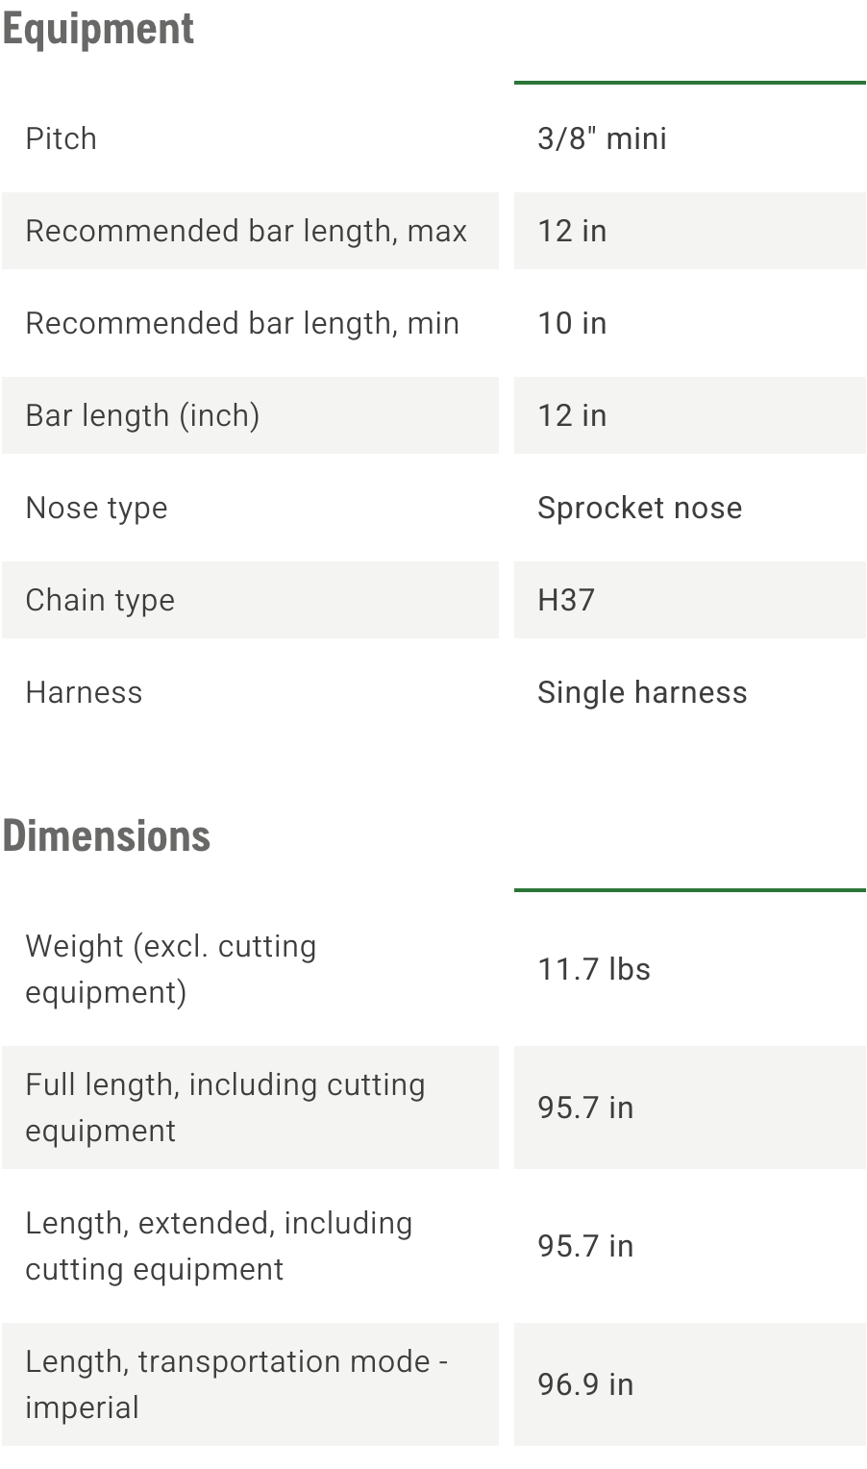The height and width of the screenshot is (1469, 867).
Task: Select the Single harness value
Action: pyautogui.click(x=643, y=692)
